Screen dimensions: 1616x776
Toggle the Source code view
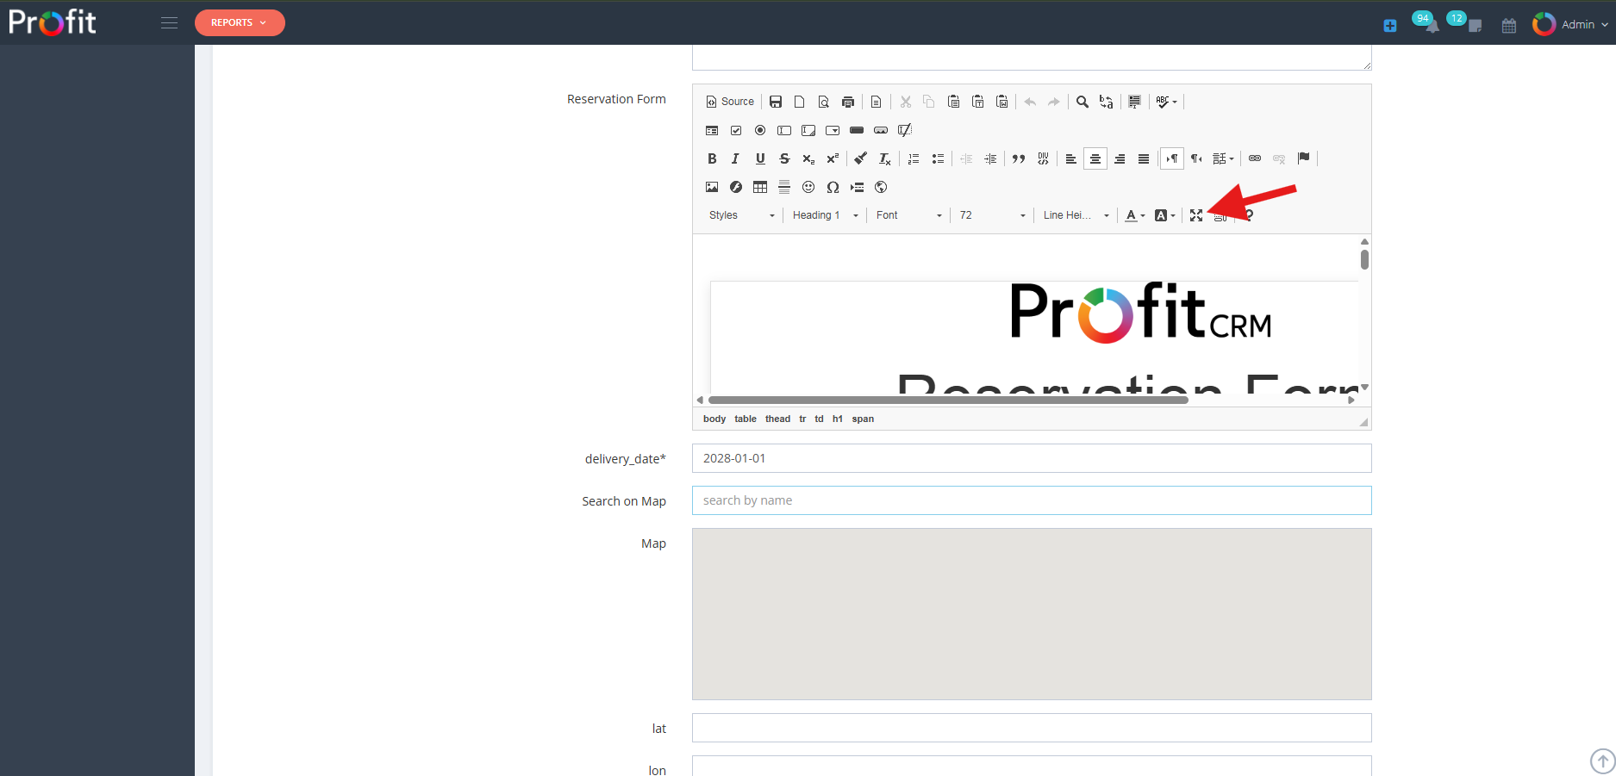pos(729,101)
